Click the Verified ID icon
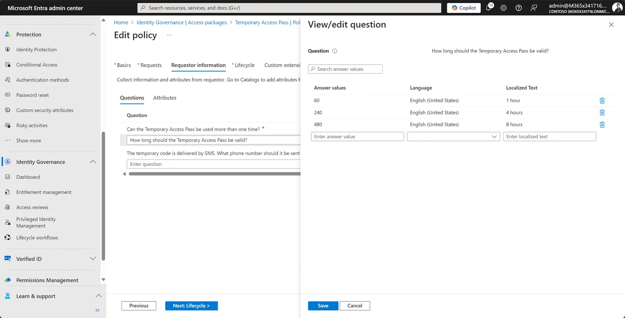The image size is (625, 318). pos(8,259)
